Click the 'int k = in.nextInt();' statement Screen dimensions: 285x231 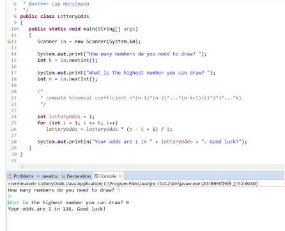click(67, 60)
